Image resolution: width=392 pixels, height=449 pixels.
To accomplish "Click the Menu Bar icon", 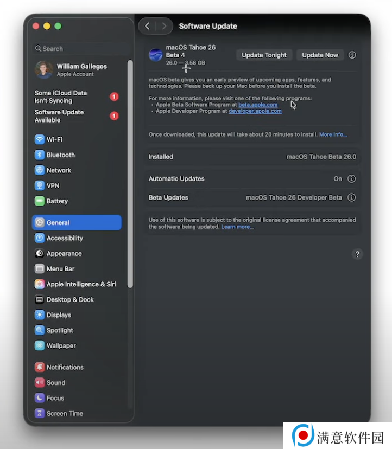I will [40, 269].
